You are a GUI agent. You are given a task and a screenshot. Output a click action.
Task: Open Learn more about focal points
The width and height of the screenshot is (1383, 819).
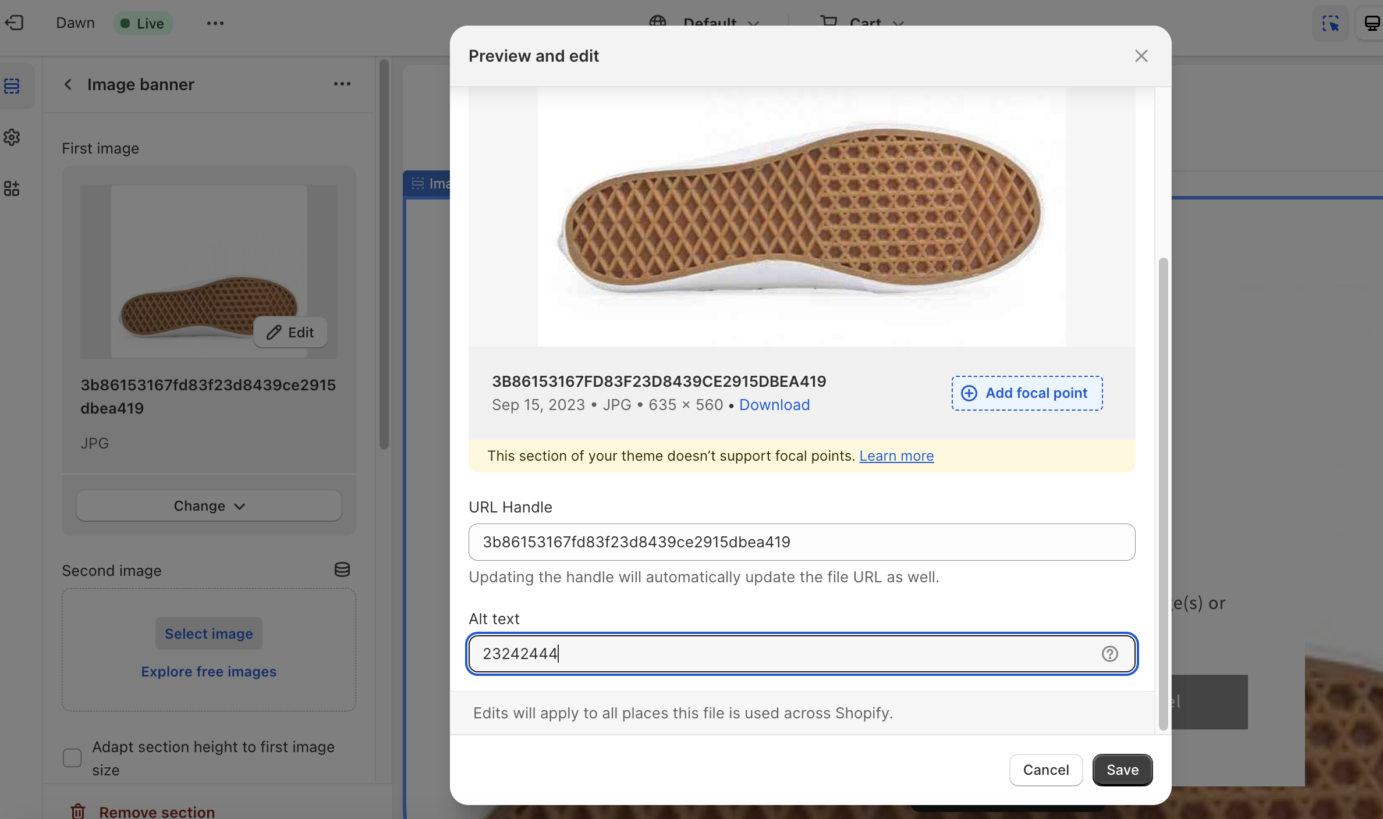point(896,456)
